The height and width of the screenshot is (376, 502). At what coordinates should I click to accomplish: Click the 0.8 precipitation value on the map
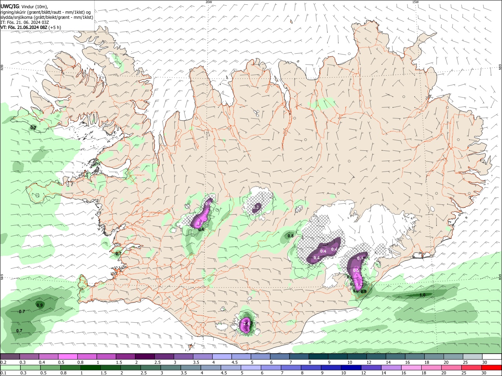click(291, 236)
